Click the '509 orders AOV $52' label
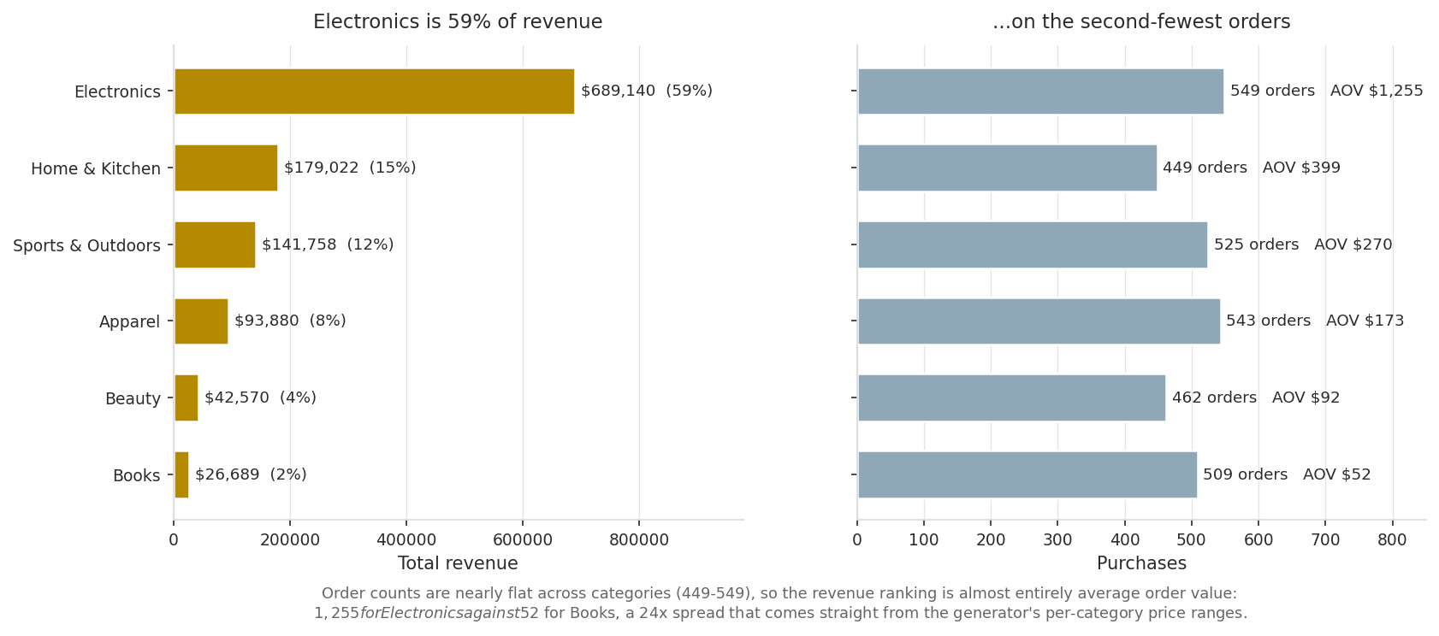The image size is (1439, 636). click(x=1287, y=474)
